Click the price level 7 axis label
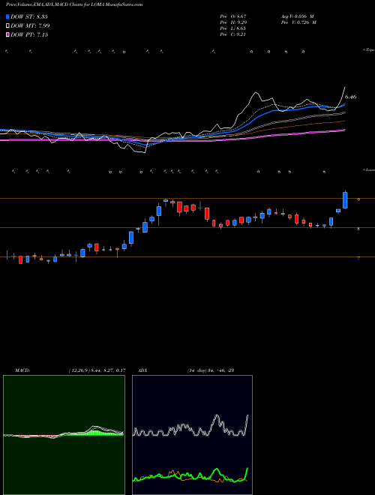 358,259
